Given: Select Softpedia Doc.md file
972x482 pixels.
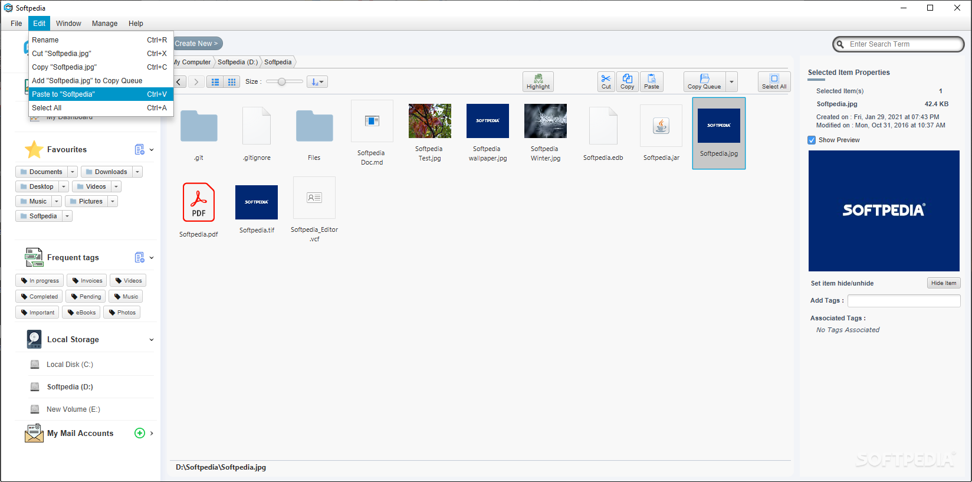Looking at the screenshot, I should (372, 133).
